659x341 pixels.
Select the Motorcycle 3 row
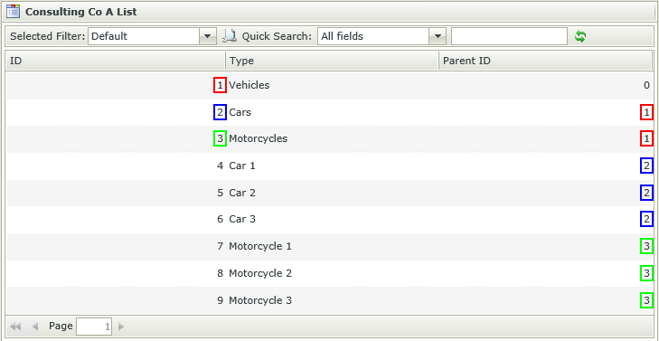click(329, 300)
